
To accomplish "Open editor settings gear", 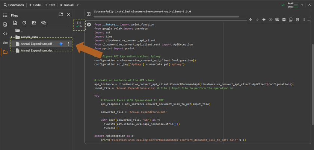I will click(x=284, y=20).
